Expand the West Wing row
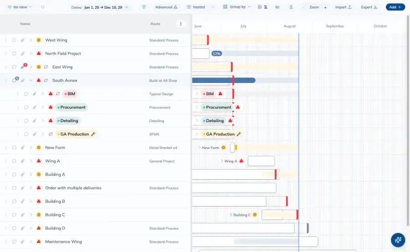Viewport: 410px width, 252px height. (31, 40)
